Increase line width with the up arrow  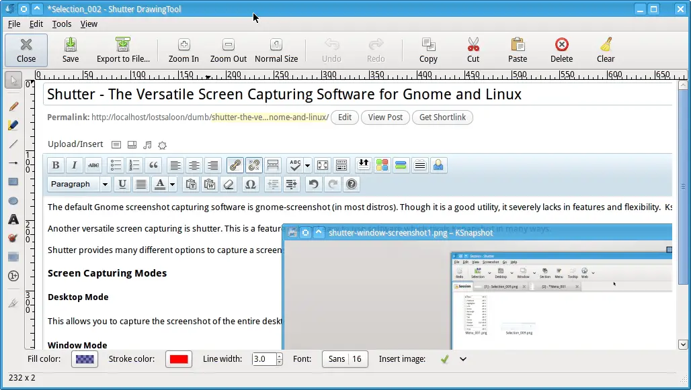[x=280, y=356]
